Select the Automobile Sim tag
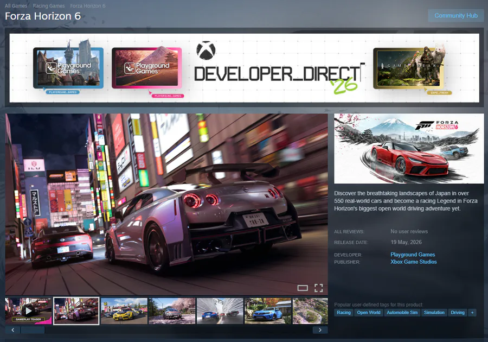Image resolution: width=488 pixels, height=342 pixels. 402,312
